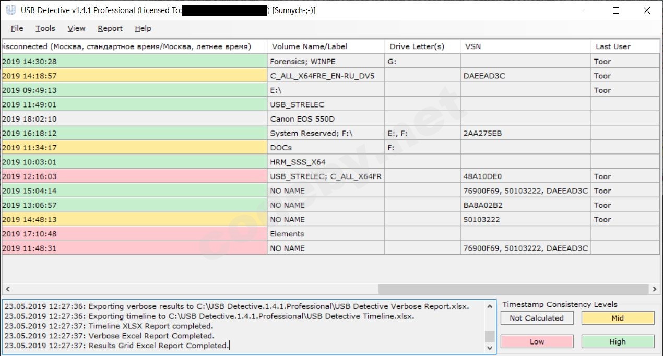Click log line Verbose Excel Report Completed
Screen dimensions: 663x356
point(109,336)
